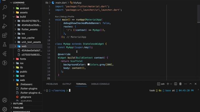
Task: Expand the ios folder inside build
Action: [x=15, y=34]
